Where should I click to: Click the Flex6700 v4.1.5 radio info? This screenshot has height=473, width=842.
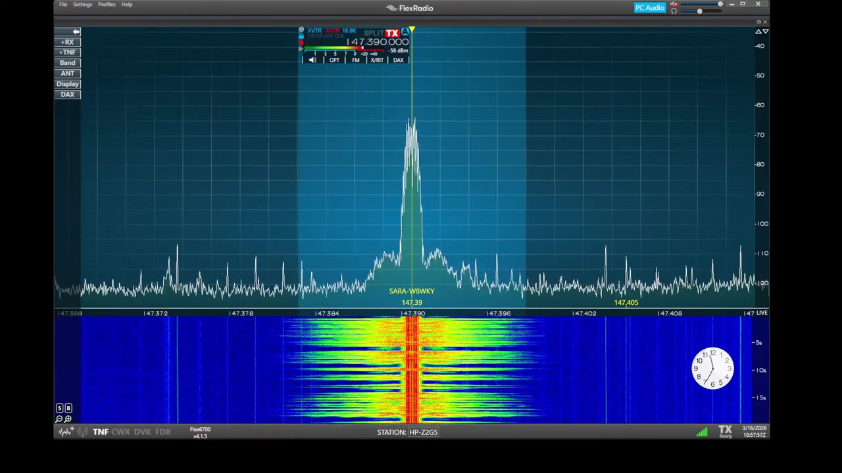tap(200, 432)
